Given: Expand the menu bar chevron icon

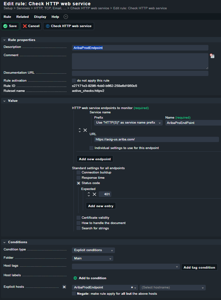Looking at the screenshot, I should point(66,17).
